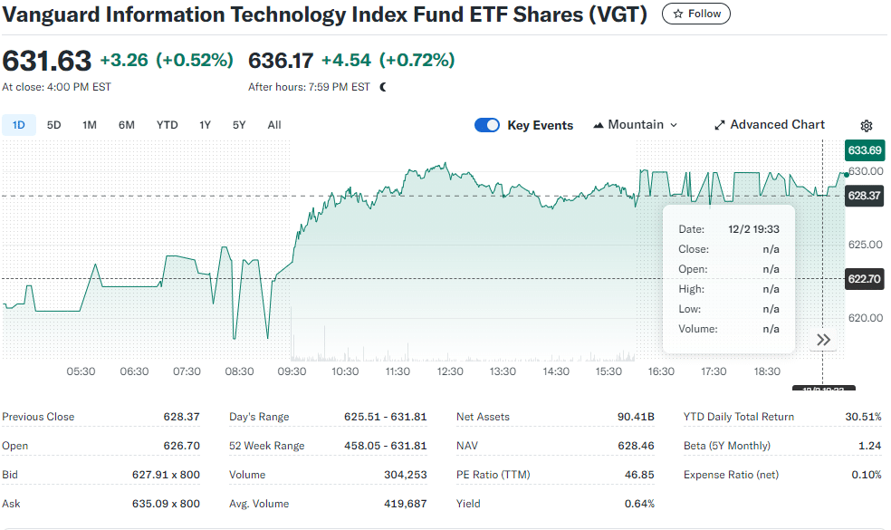Click Day's Range 625.51 - 631.81
The image size is (891, 530).
385,417
